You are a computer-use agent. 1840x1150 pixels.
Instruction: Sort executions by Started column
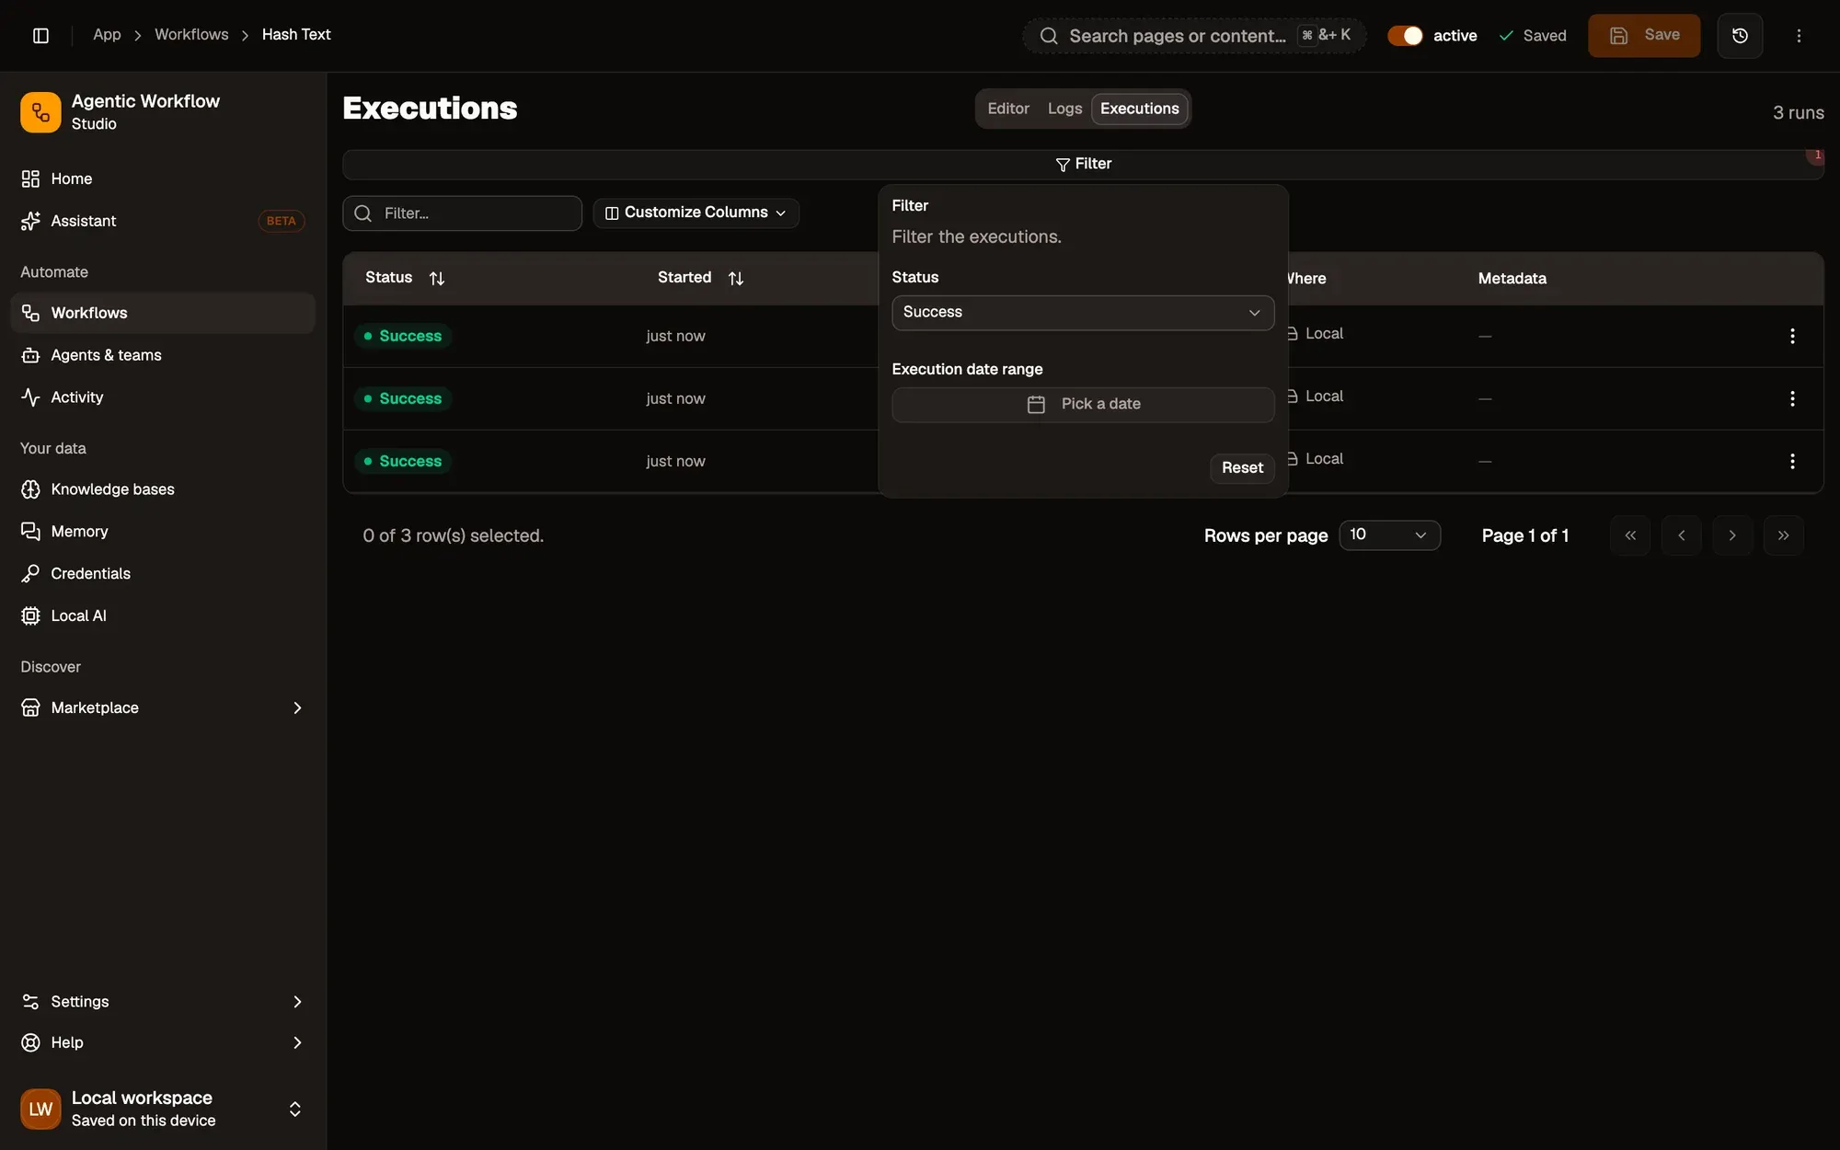[700, 278]
